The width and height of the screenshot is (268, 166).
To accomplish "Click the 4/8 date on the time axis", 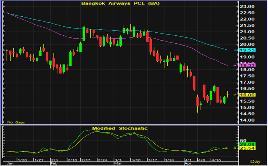I will pyautogui.click(x=201, y=160).
